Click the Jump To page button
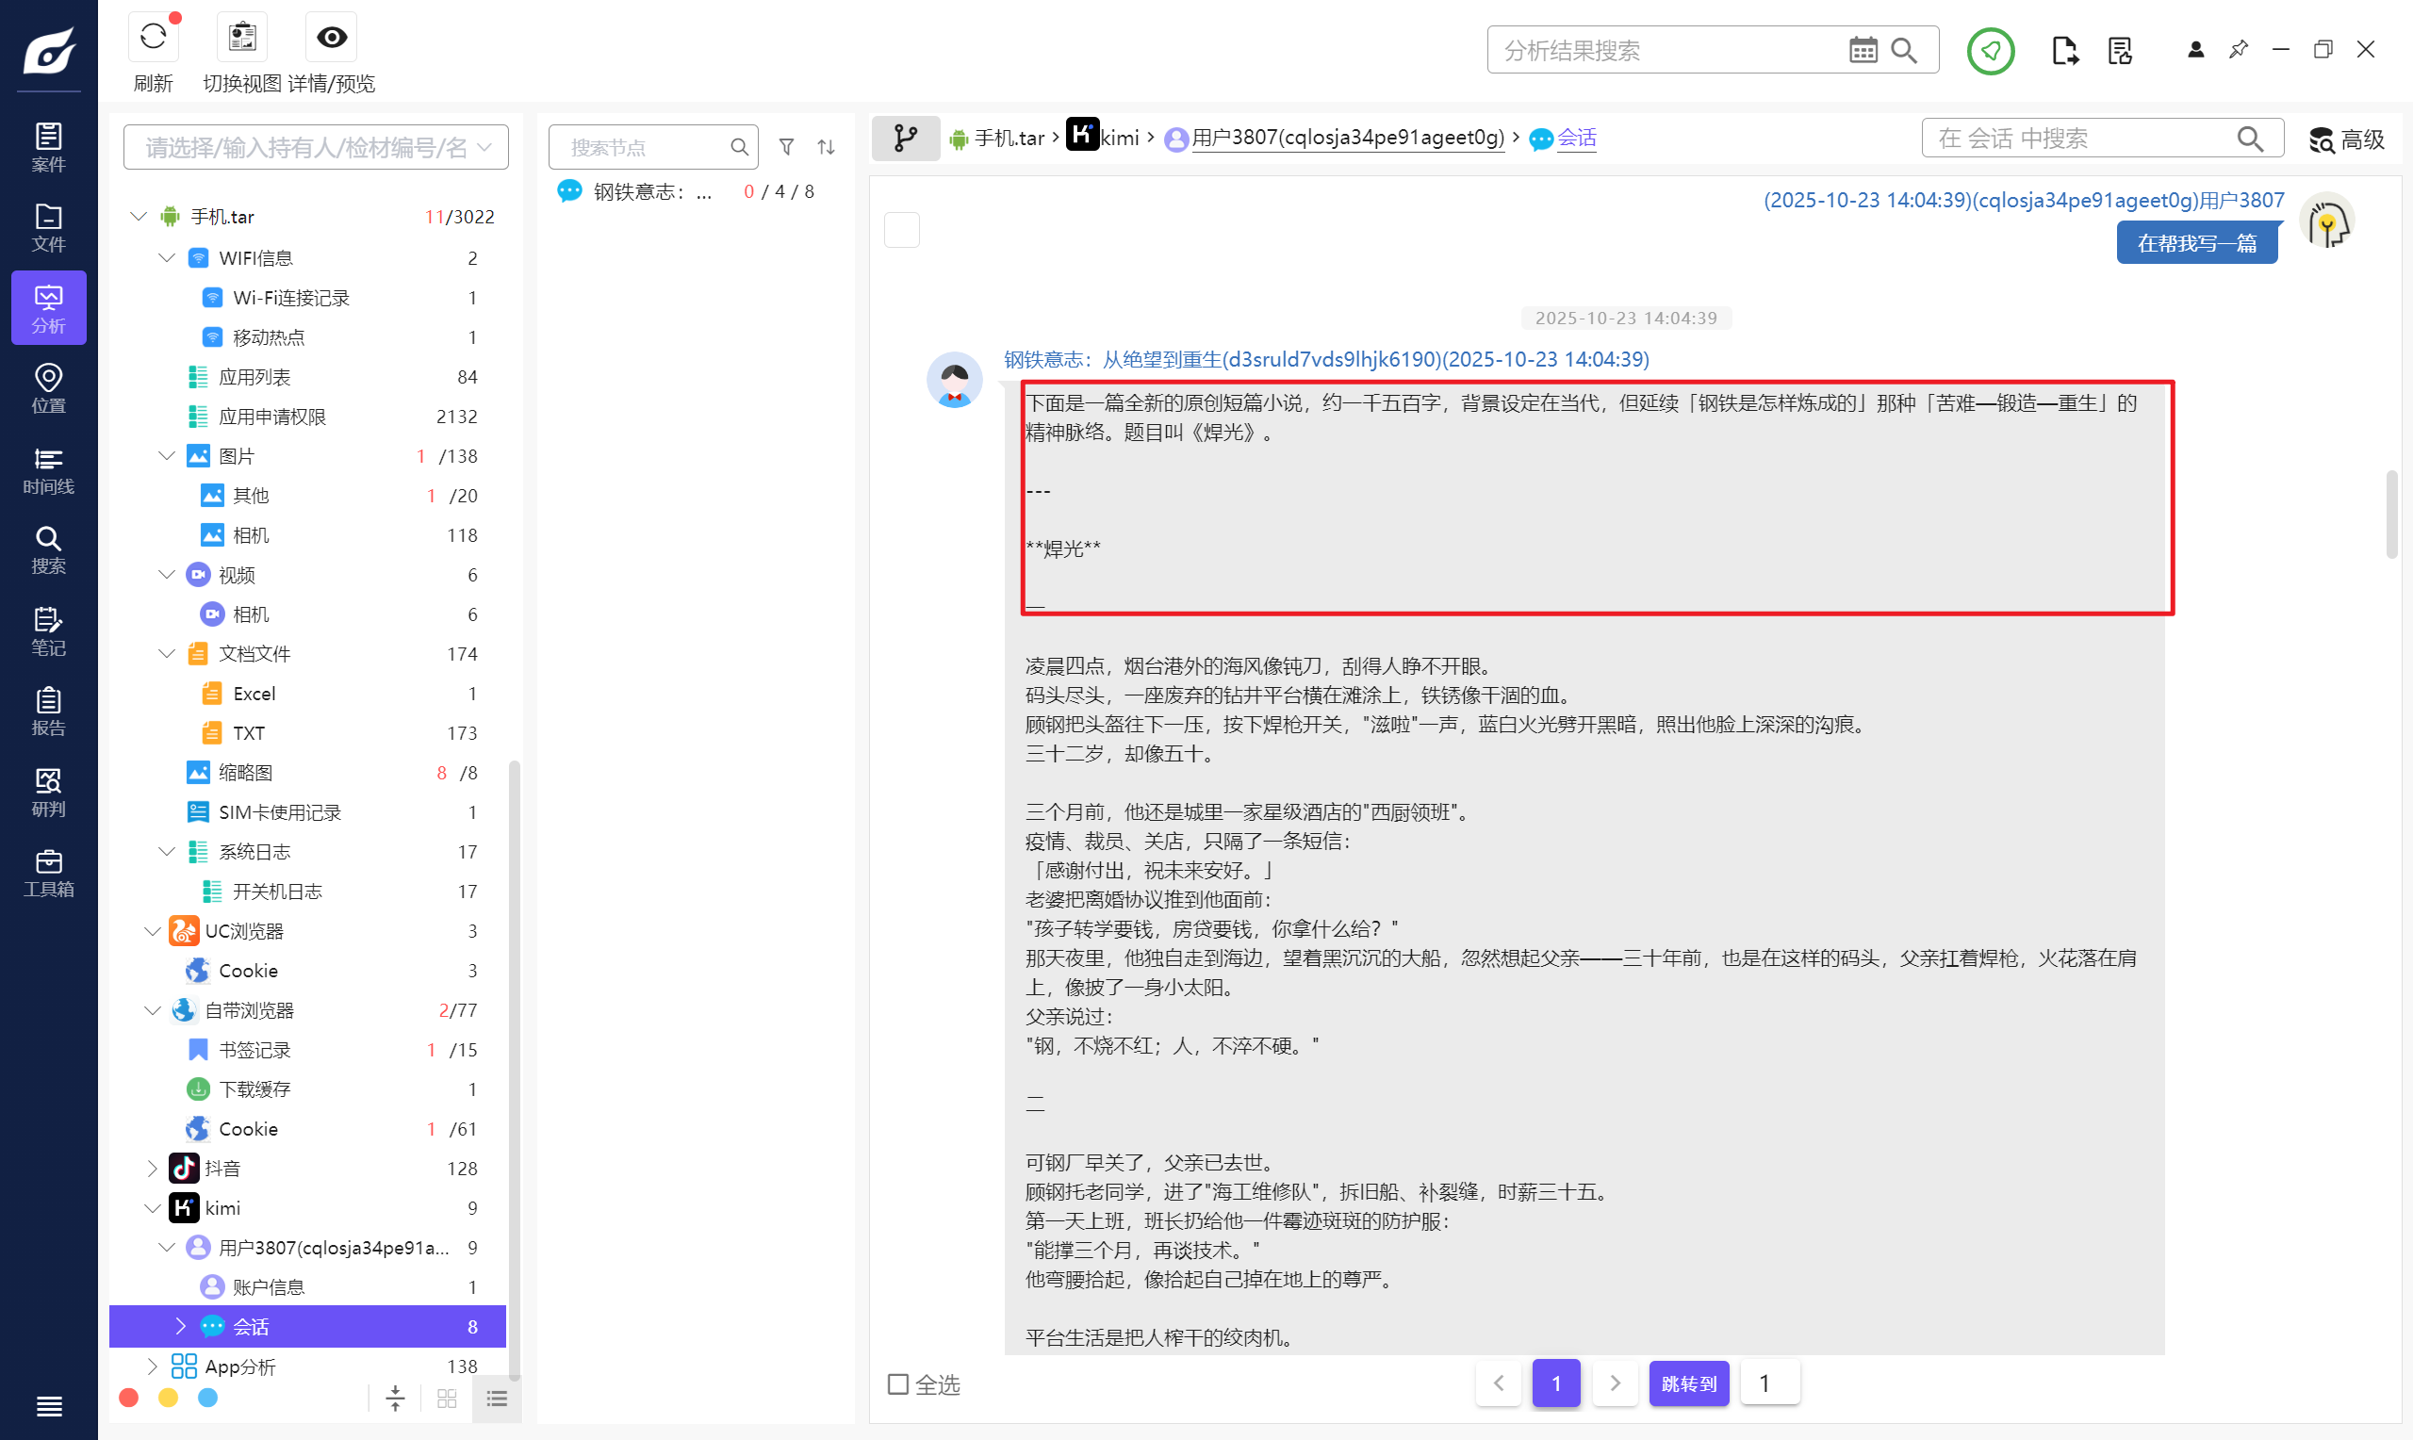 [x=1688, y=1383]
